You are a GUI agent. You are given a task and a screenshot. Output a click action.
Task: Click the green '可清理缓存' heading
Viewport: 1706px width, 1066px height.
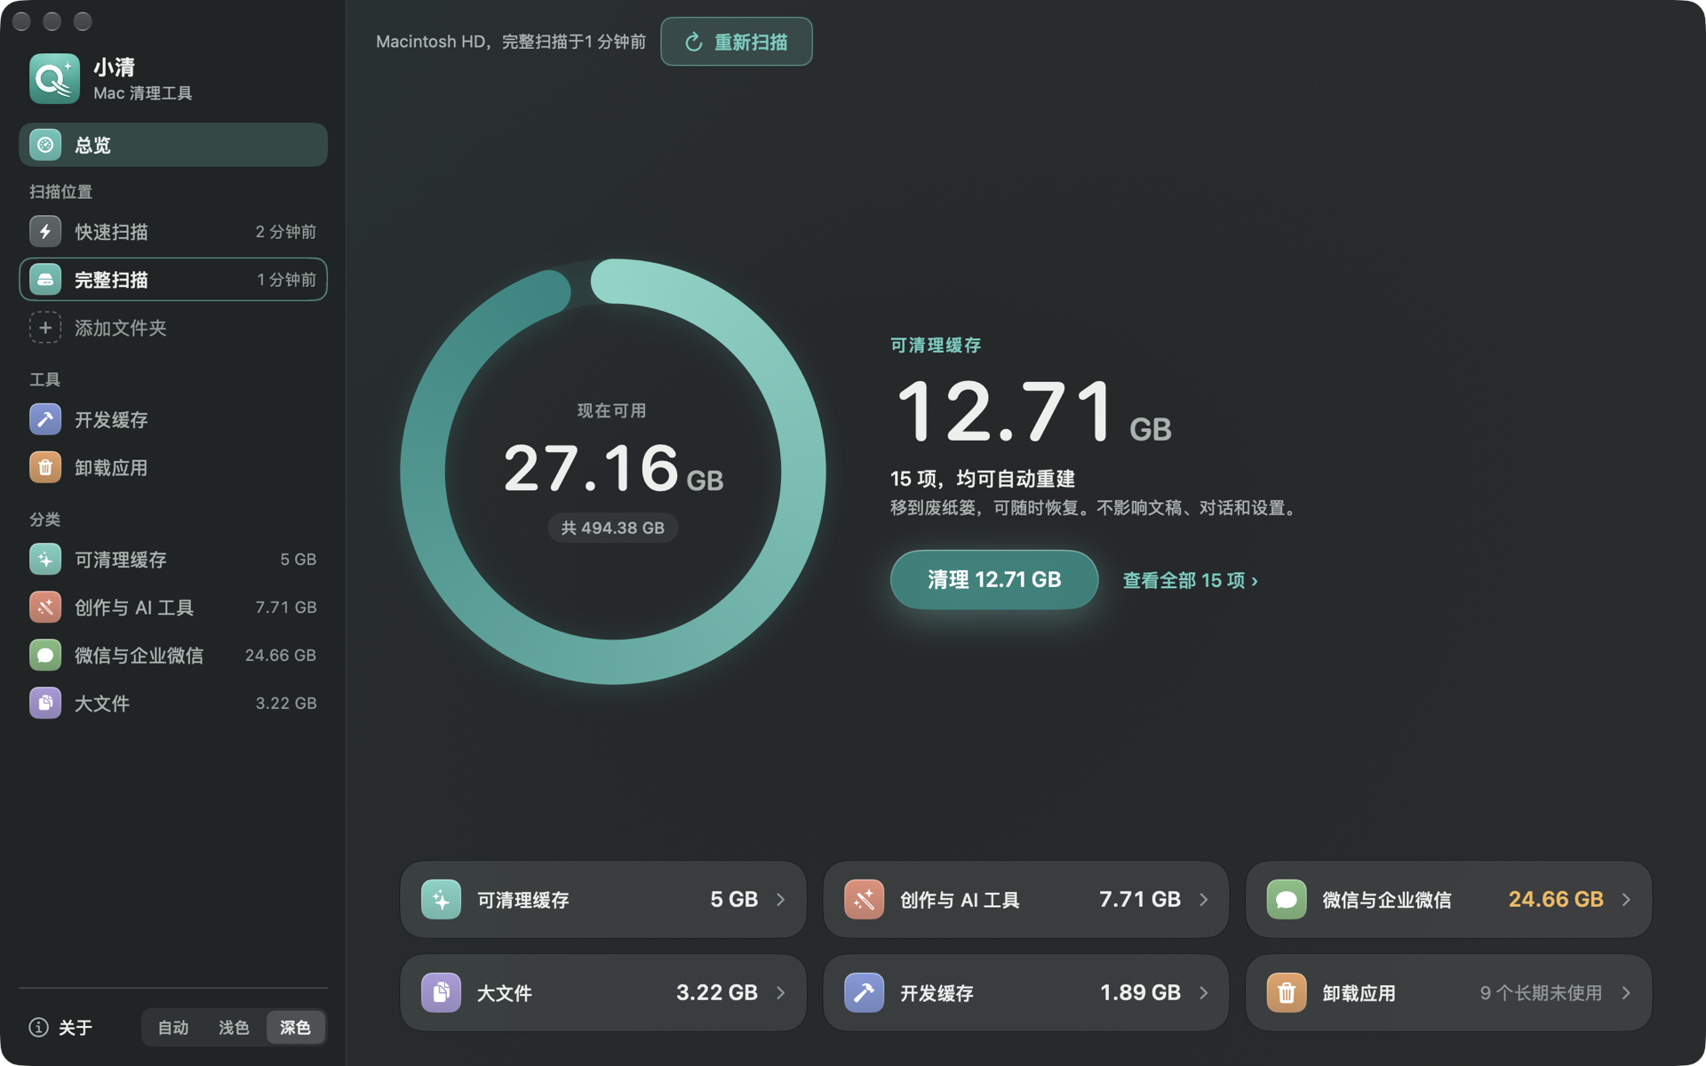(x=936, y=346)
